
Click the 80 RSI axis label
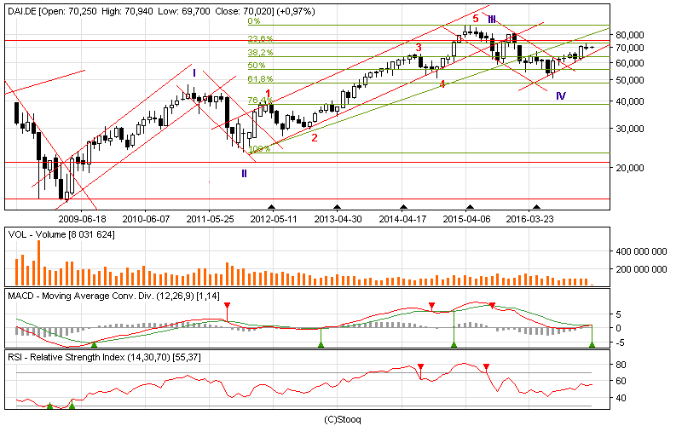pyautogui.click(x=621, y=365)
